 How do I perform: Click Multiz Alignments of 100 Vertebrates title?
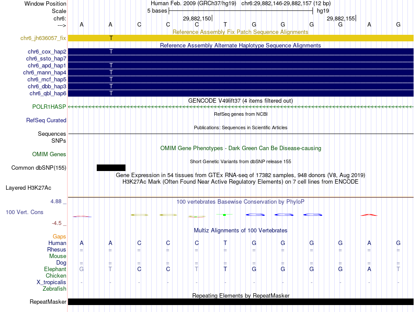click(241, 231)
